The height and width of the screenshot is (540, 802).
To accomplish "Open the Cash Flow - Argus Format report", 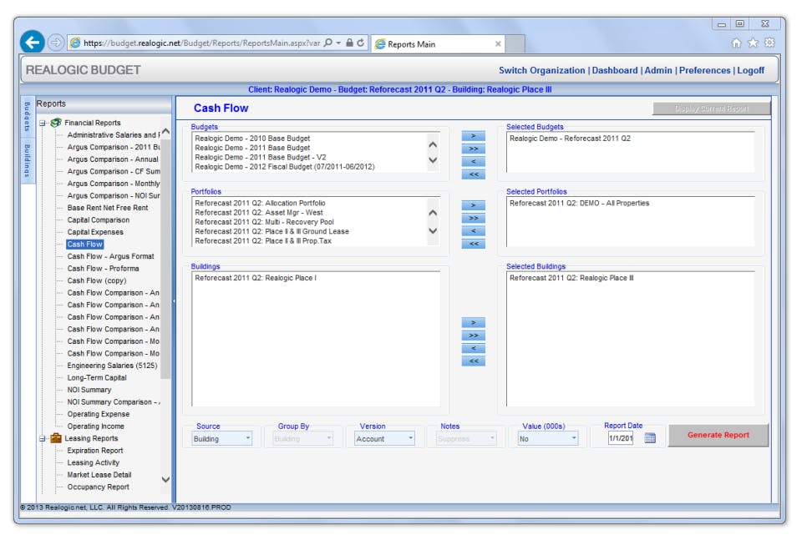I will point(110,256).
